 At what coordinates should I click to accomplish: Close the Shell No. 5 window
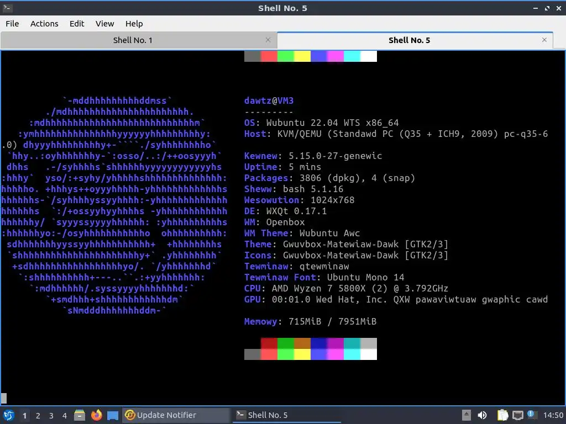559,8
